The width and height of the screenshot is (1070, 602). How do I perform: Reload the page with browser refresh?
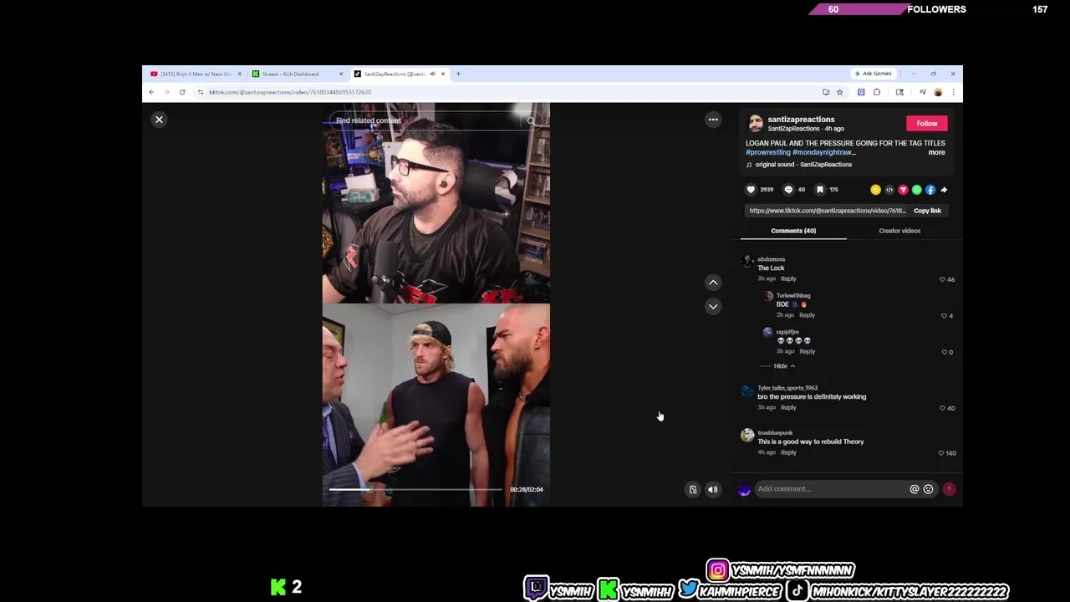(182, 92)
